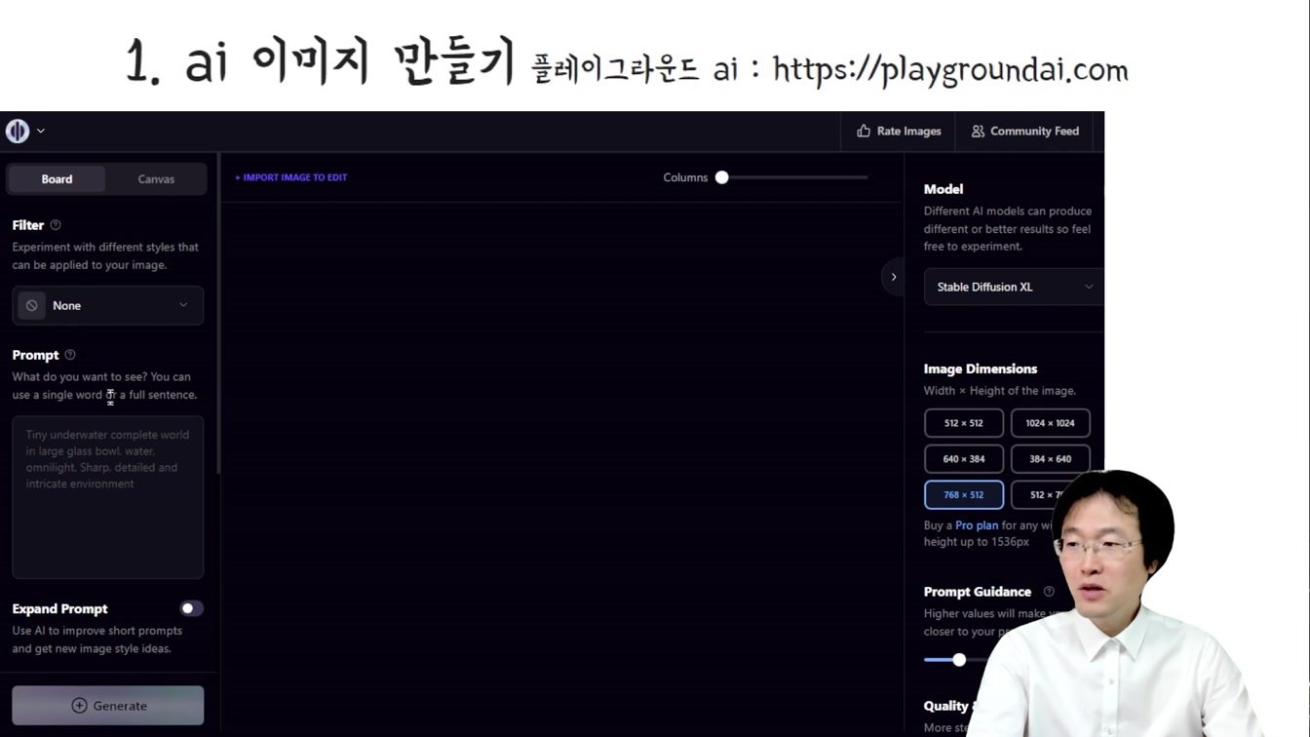
Task: Open the Community Feed
Action: pyautogui.click(x=1025, y=131)
